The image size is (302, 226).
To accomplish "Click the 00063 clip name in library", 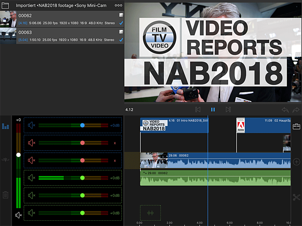I will [25, 33].
